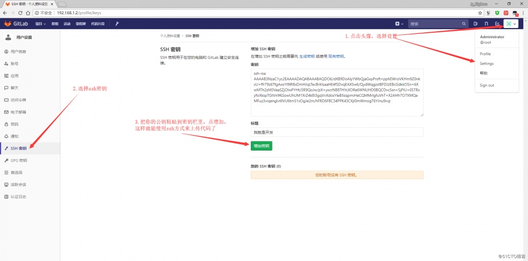Click the browser address bar URL

79,13
